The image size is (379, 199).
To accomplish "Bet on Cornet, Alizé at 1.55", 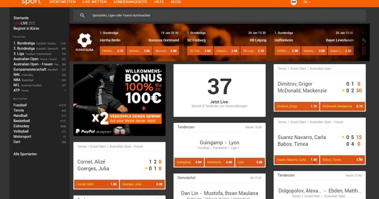I will (96, 184).
